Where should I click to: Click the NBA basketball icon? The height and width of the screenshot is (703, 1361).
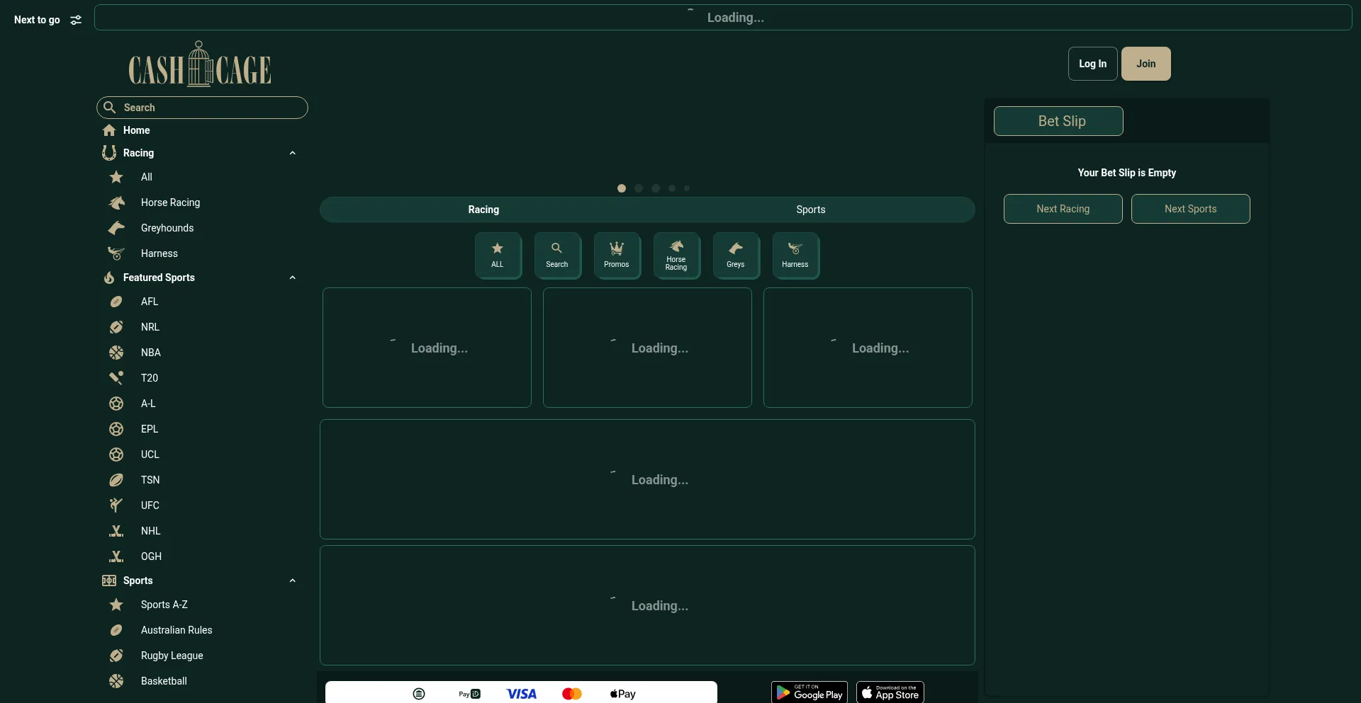click(116, 353)
